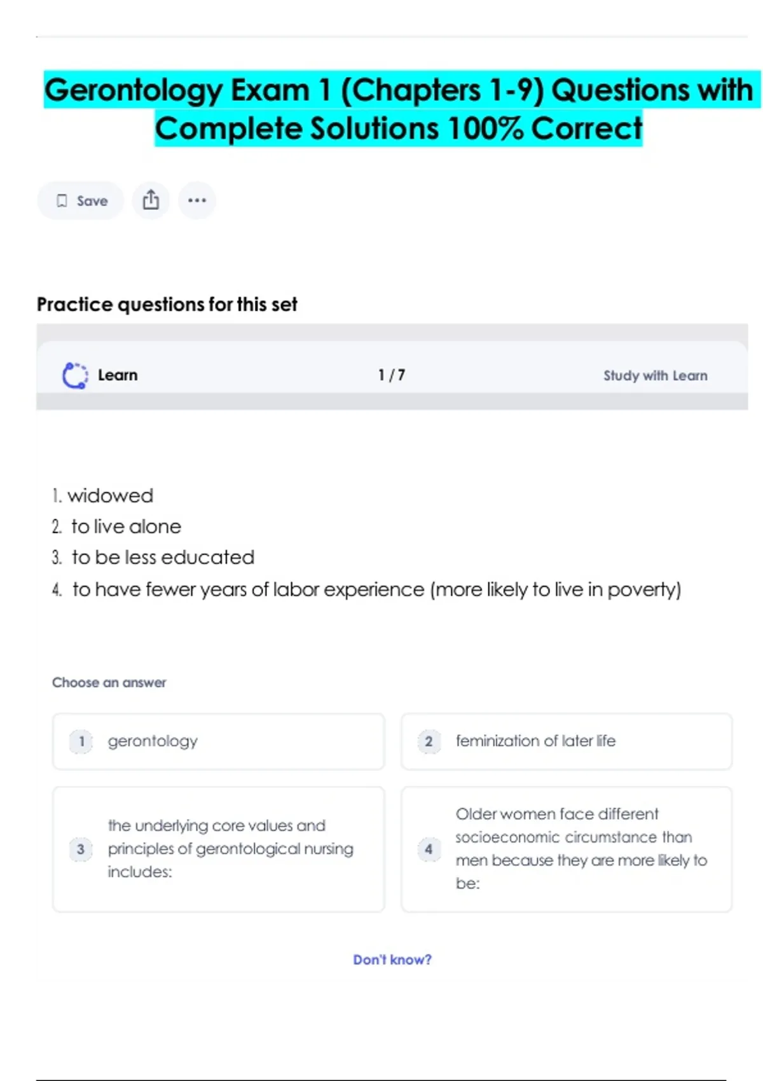Open the three-dots more options menu
The height and width of the screenshot is (1081, 763).
click(197, 200)
